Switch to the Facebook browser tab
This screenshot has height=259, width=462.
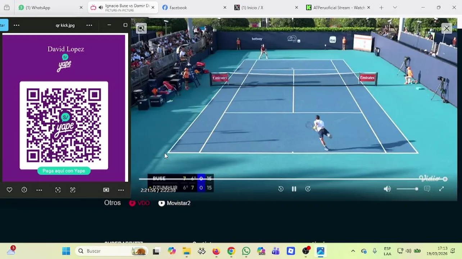click(x=195, y=8)
